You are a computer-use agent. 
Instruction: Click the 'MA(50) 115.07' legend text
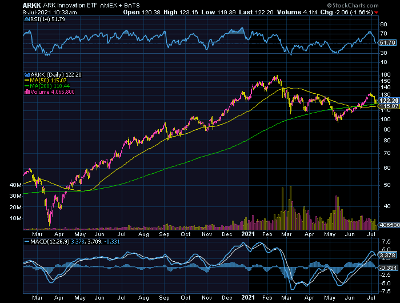click(48, 81)
